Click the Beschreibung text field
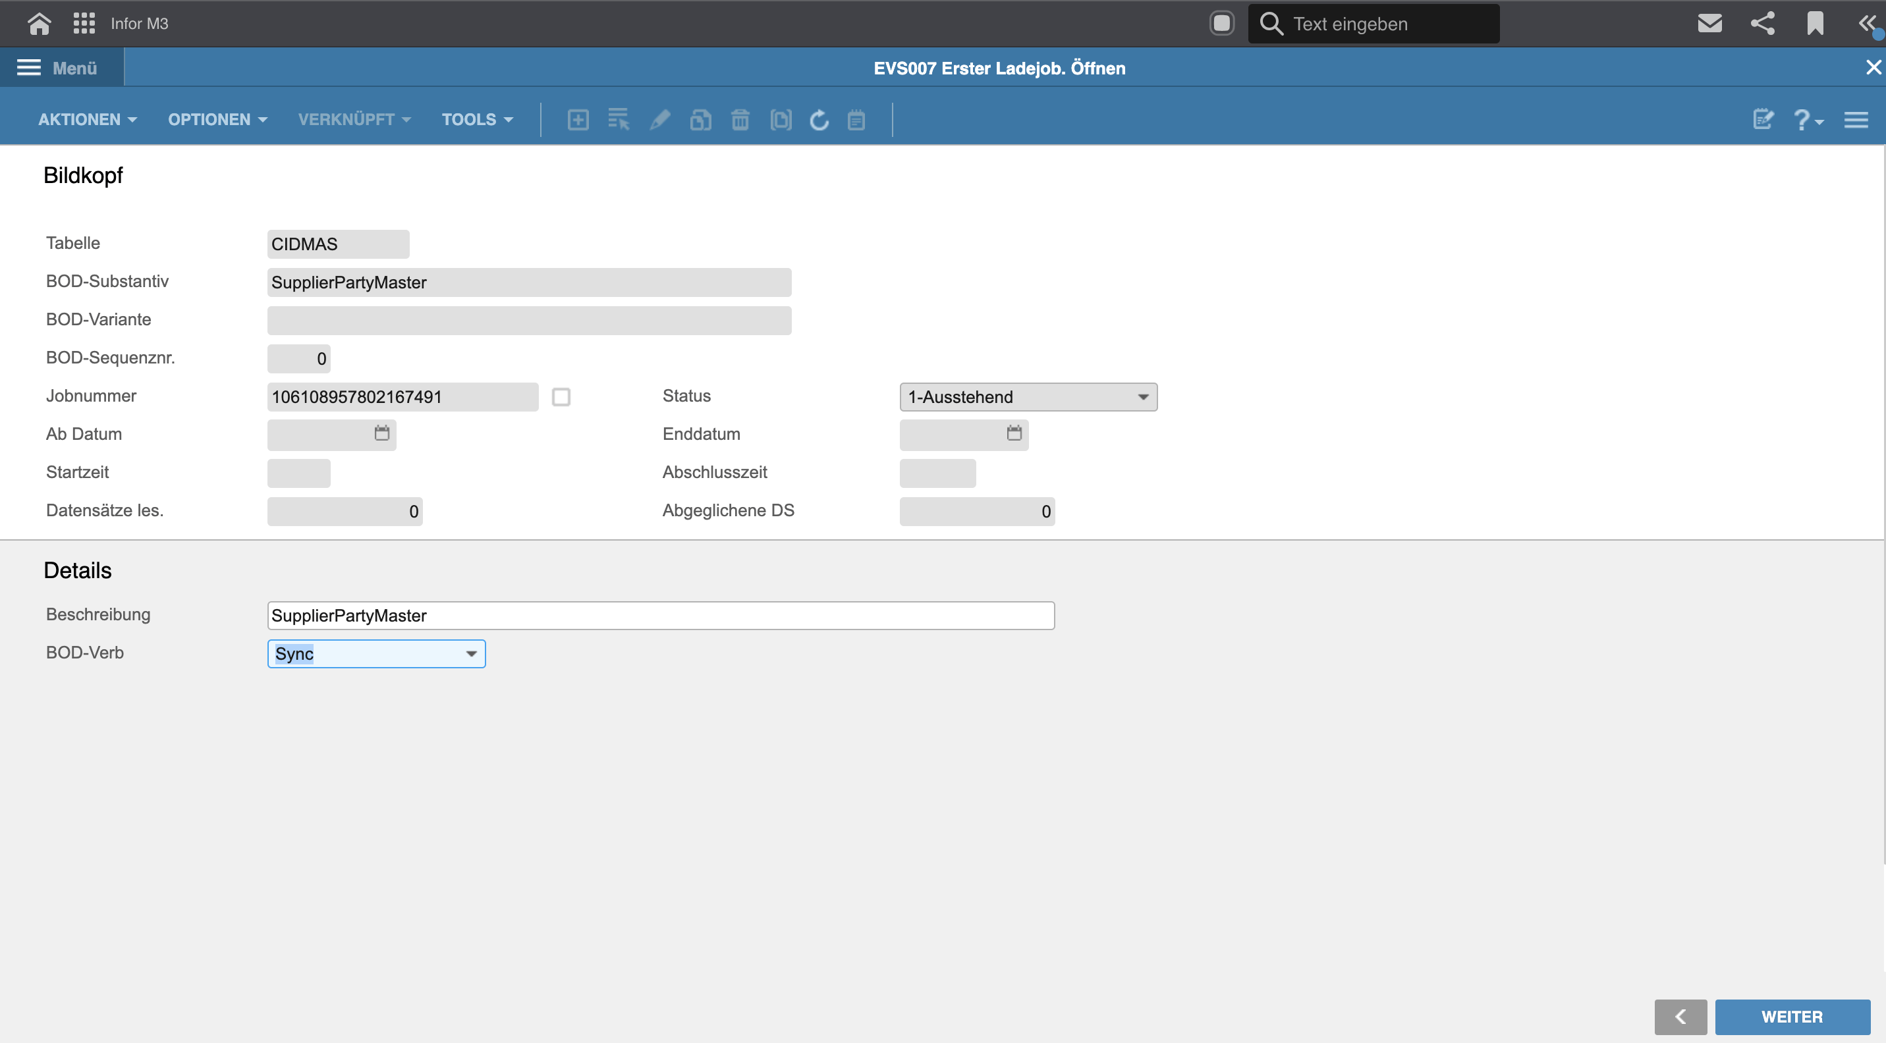This screenshot has height=1043, width=1886. click(x=659, y=616)
